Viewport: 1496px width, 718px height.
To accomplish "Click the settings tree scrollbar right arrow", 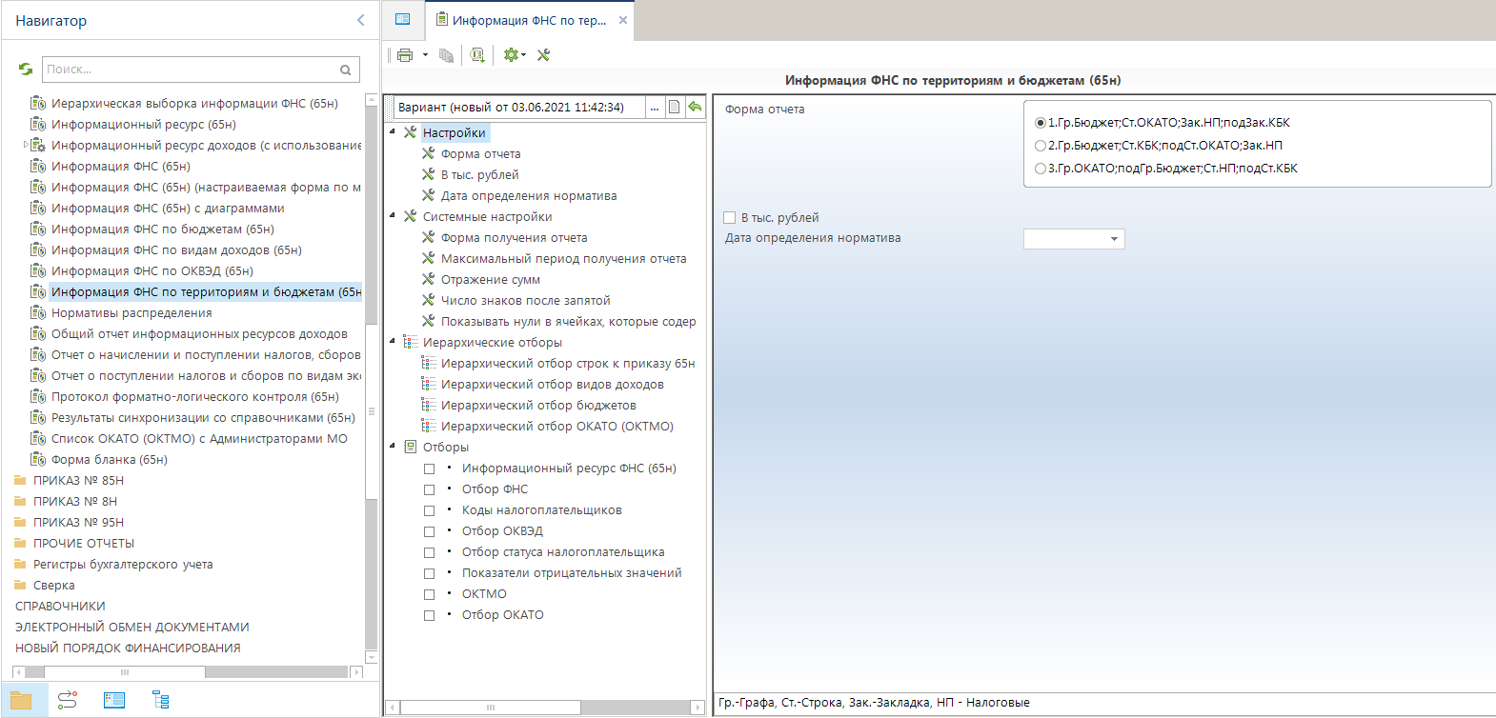I will pyautogui.click(x=699, y=708).
